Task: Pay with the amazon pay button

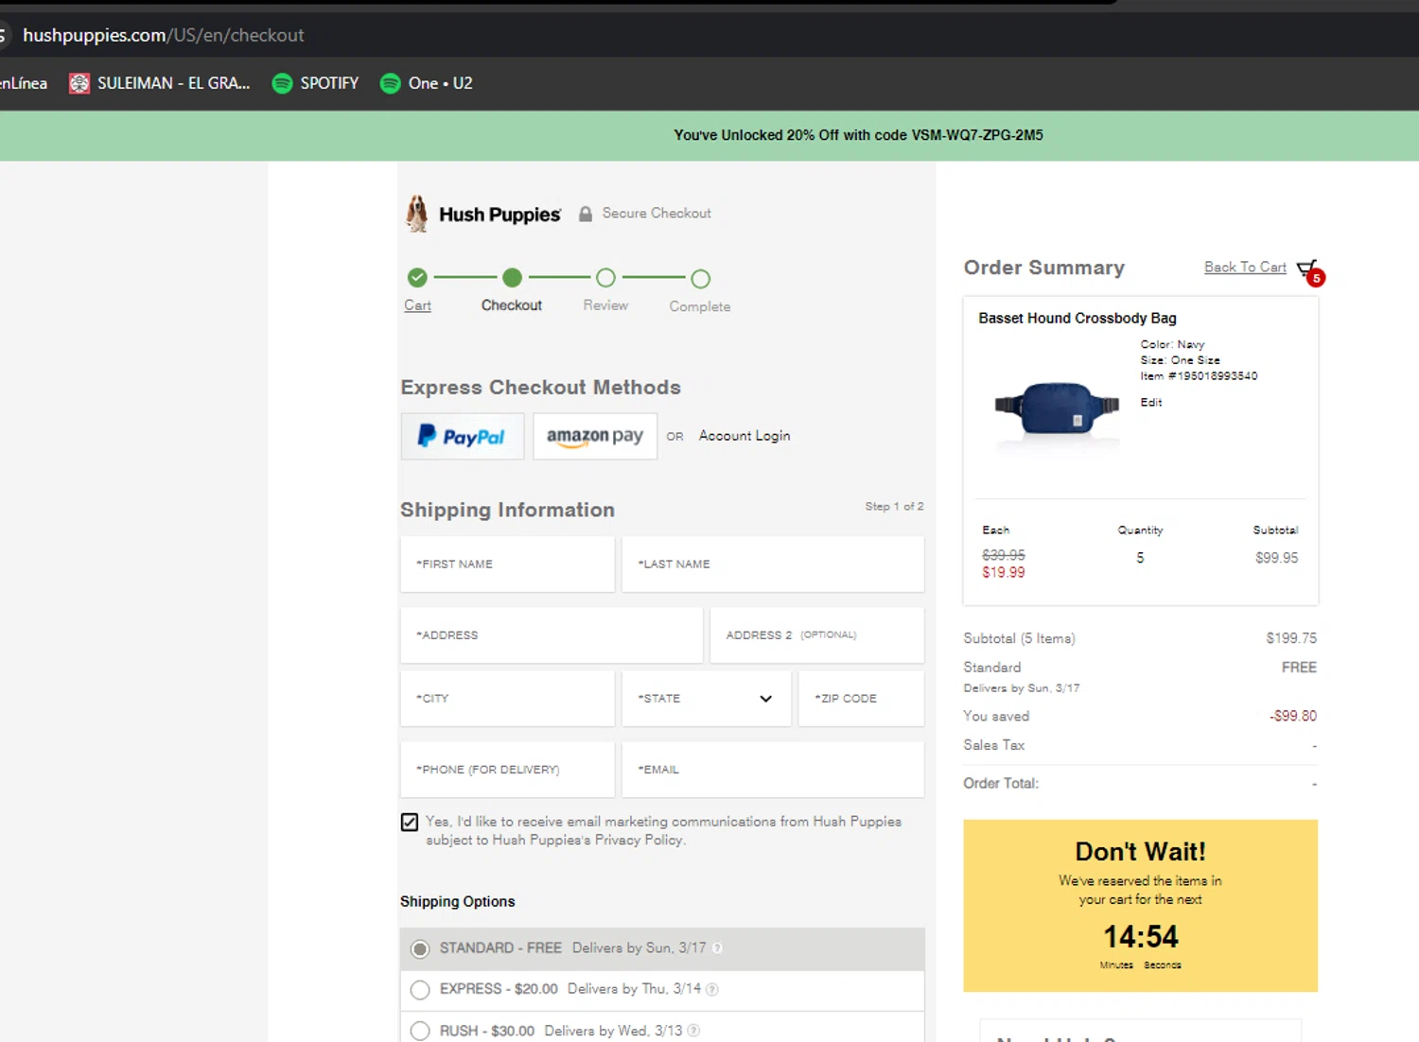Action: coord(595,436)
